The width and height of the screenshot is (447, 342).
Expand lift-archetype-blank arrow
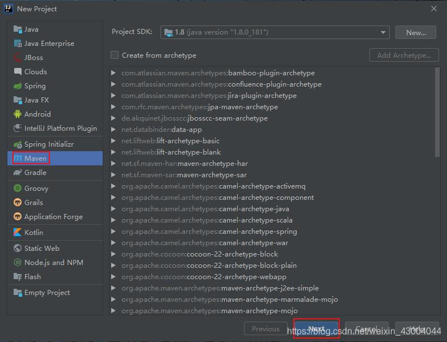point(113,152)
